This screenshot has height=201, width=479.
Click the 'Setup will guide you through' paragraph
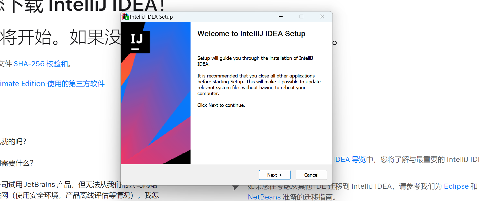pos(255,61)
